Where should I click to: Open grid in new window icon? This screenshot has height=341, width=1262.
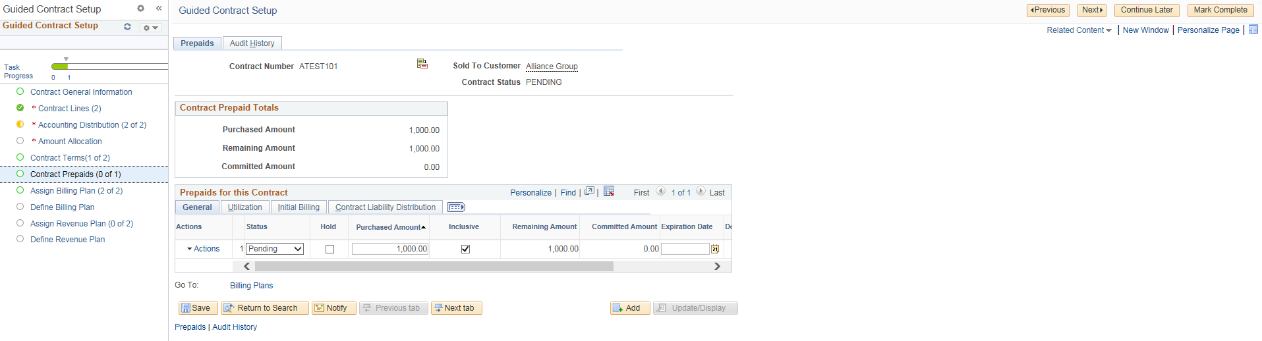[x=589, y=192]
